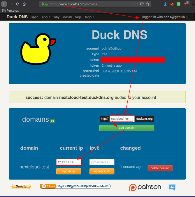Open the faqs page
Viewport: 195px width, 197px height.
78,17
